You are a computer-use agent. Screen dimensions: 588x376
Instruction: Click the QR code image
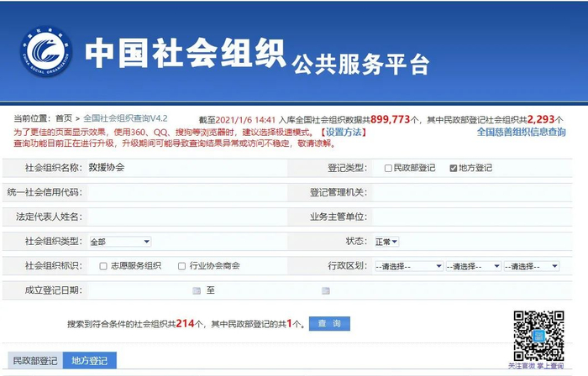coord(539,336)
